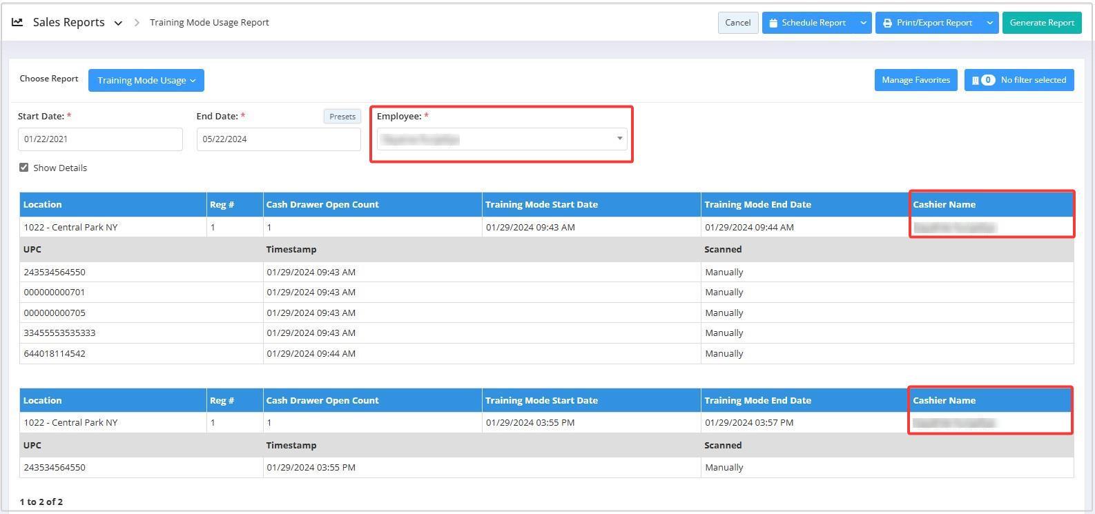Open the Training Mode Usage report dropdown

[146, 80]
